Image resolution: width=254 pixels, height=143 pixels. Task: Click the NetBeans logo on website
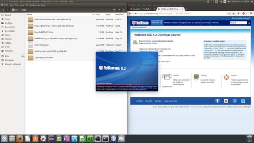pyautogui.click(x=140, y=23)
